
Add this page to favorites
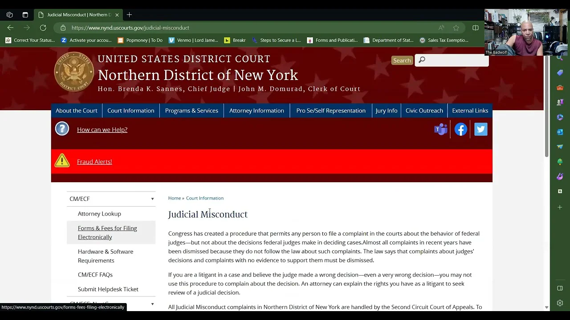pyautogui.click(x=456, y=28)
